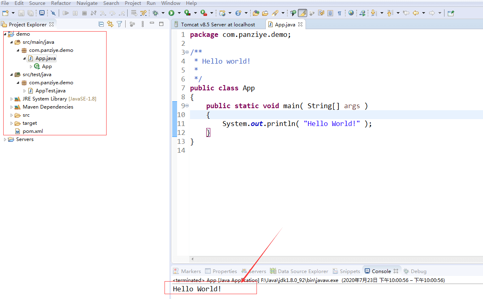Open Project Explorer View Menu dots
Viewport: 483px width, 299px height.
tap(143, 24)
